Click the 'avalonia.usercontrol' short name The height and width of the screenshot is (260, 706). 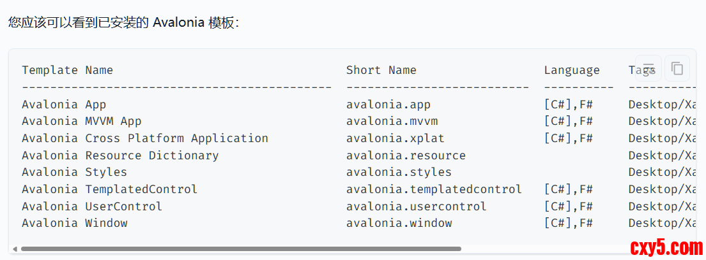click(416, 206)
